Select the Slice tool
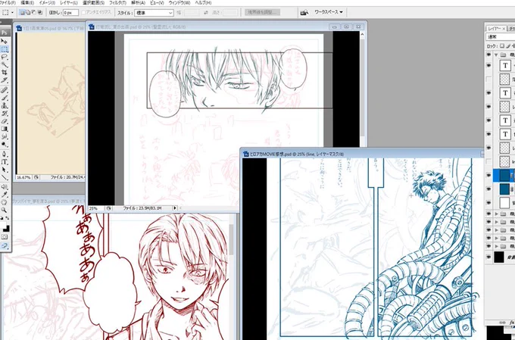This screenshot has height=340, width=515. coord(5,80)
